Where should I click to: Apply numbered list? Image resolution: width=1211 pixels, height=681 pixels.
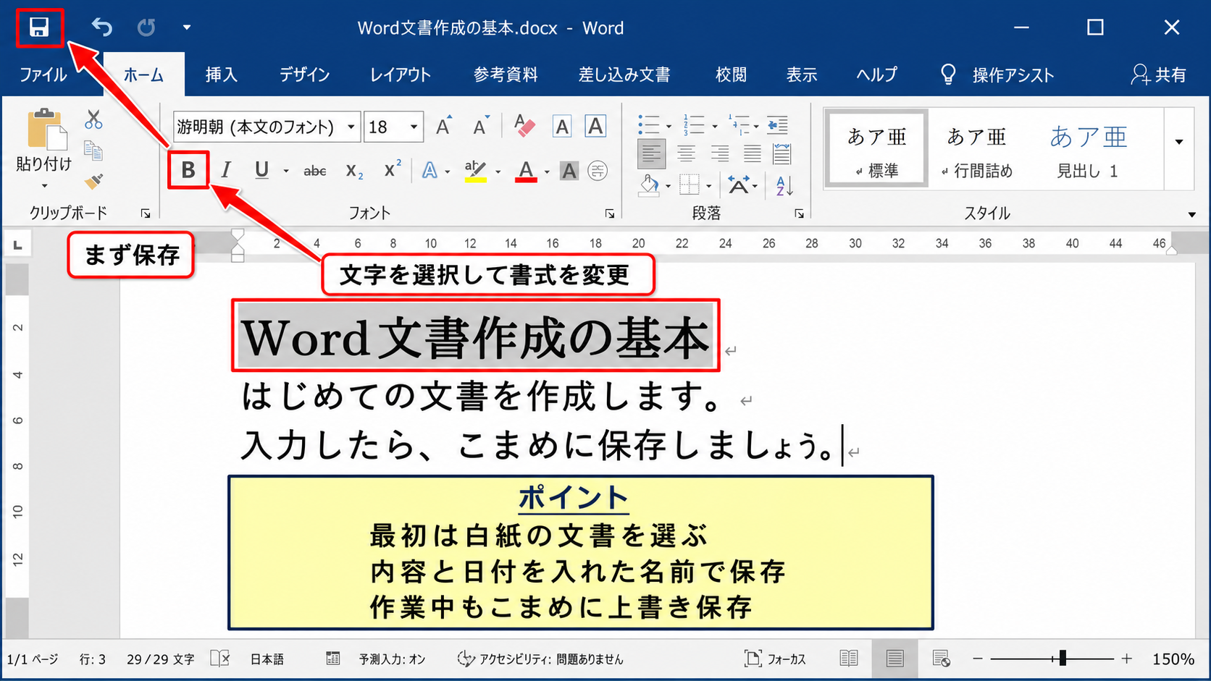pyautogui.click(x=694, y=125)
